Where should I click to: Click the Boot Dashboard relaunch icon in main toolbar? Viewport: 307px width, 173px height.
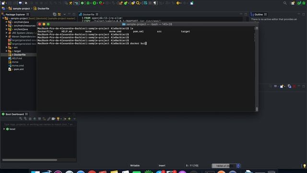point(82,3)
